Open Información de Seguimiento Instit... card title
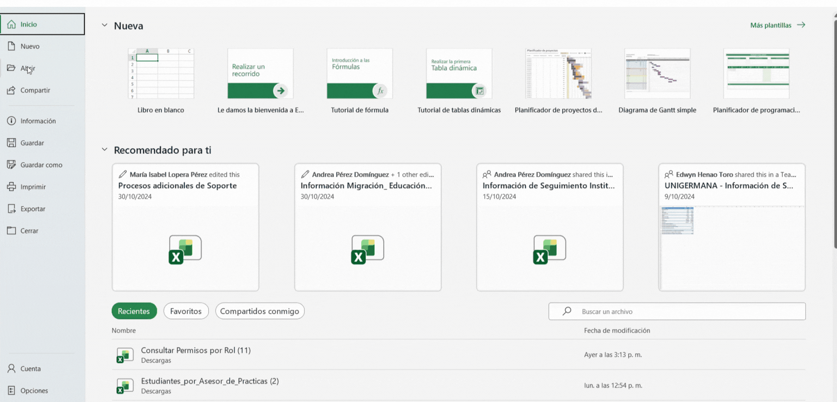The width and height of the screenshot is (837, 402). coord(549,185)
